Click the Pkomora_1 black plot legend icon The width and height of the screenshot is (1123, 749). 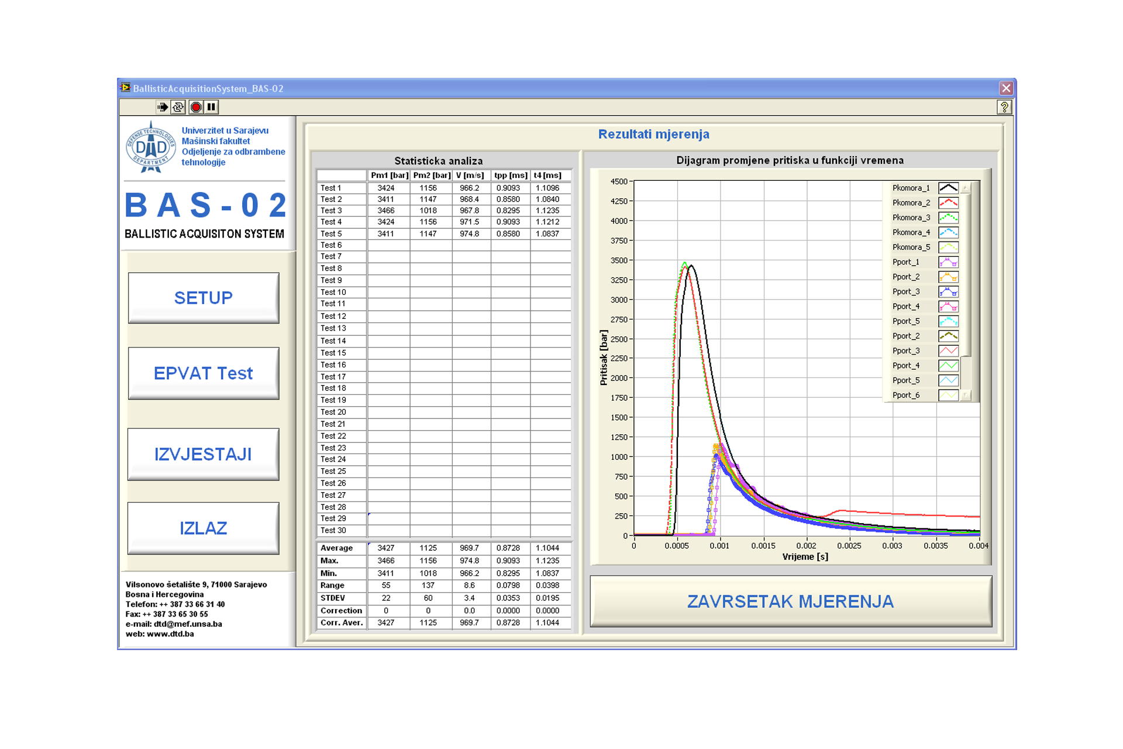coord(948,188)
